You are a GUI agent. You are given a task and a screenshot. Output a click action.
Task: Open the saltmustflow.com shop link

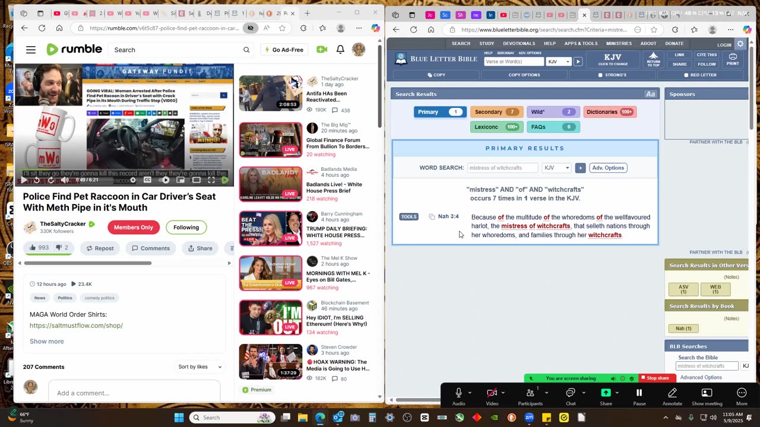76,326
